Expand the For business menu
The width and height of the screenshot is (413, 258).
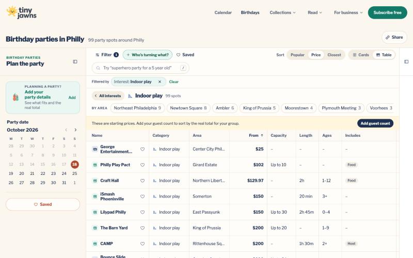point(348,12)
